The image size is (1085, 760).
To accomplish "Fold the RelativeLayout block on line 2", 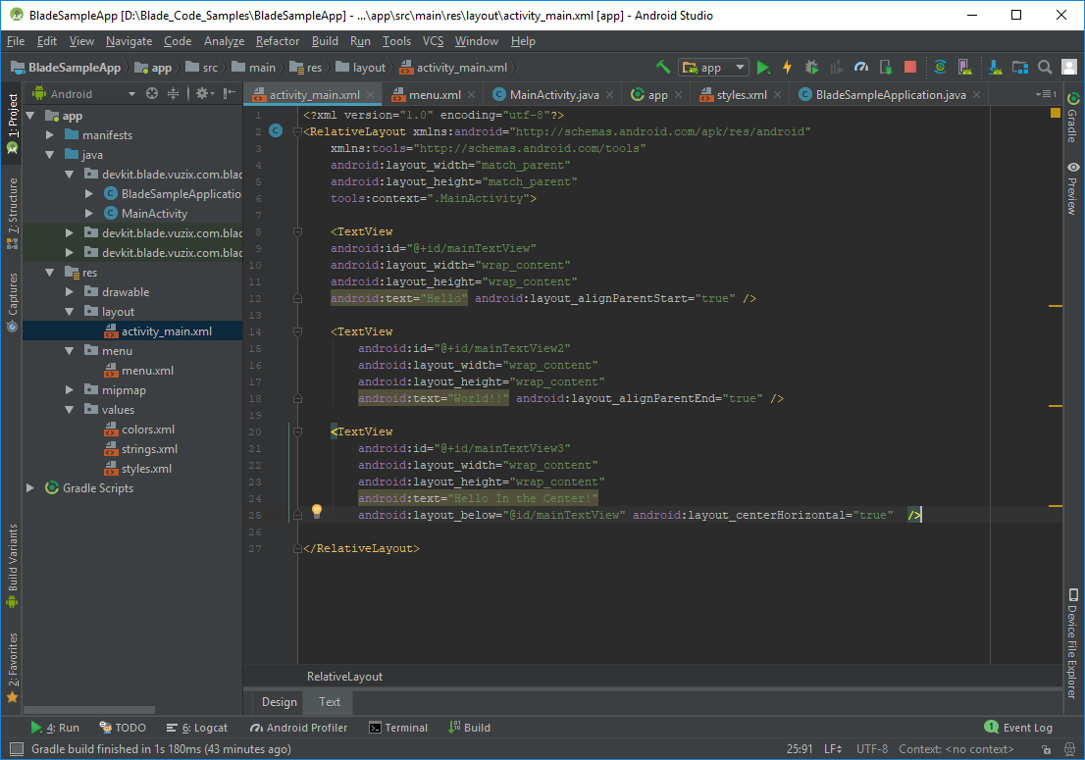I will pyautogui.click(x=297, y=131).
